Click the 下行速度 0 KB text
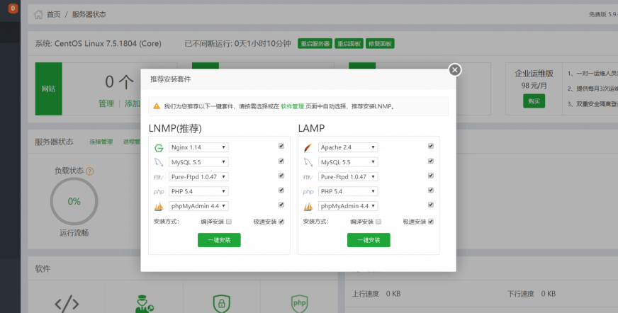The image size is (618, 313). pyautogui.click(x=532, y=294)
